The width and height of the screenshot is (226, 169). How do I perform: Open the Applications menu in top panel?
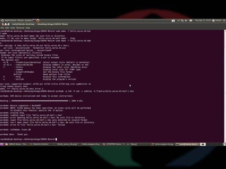[10, 20]
